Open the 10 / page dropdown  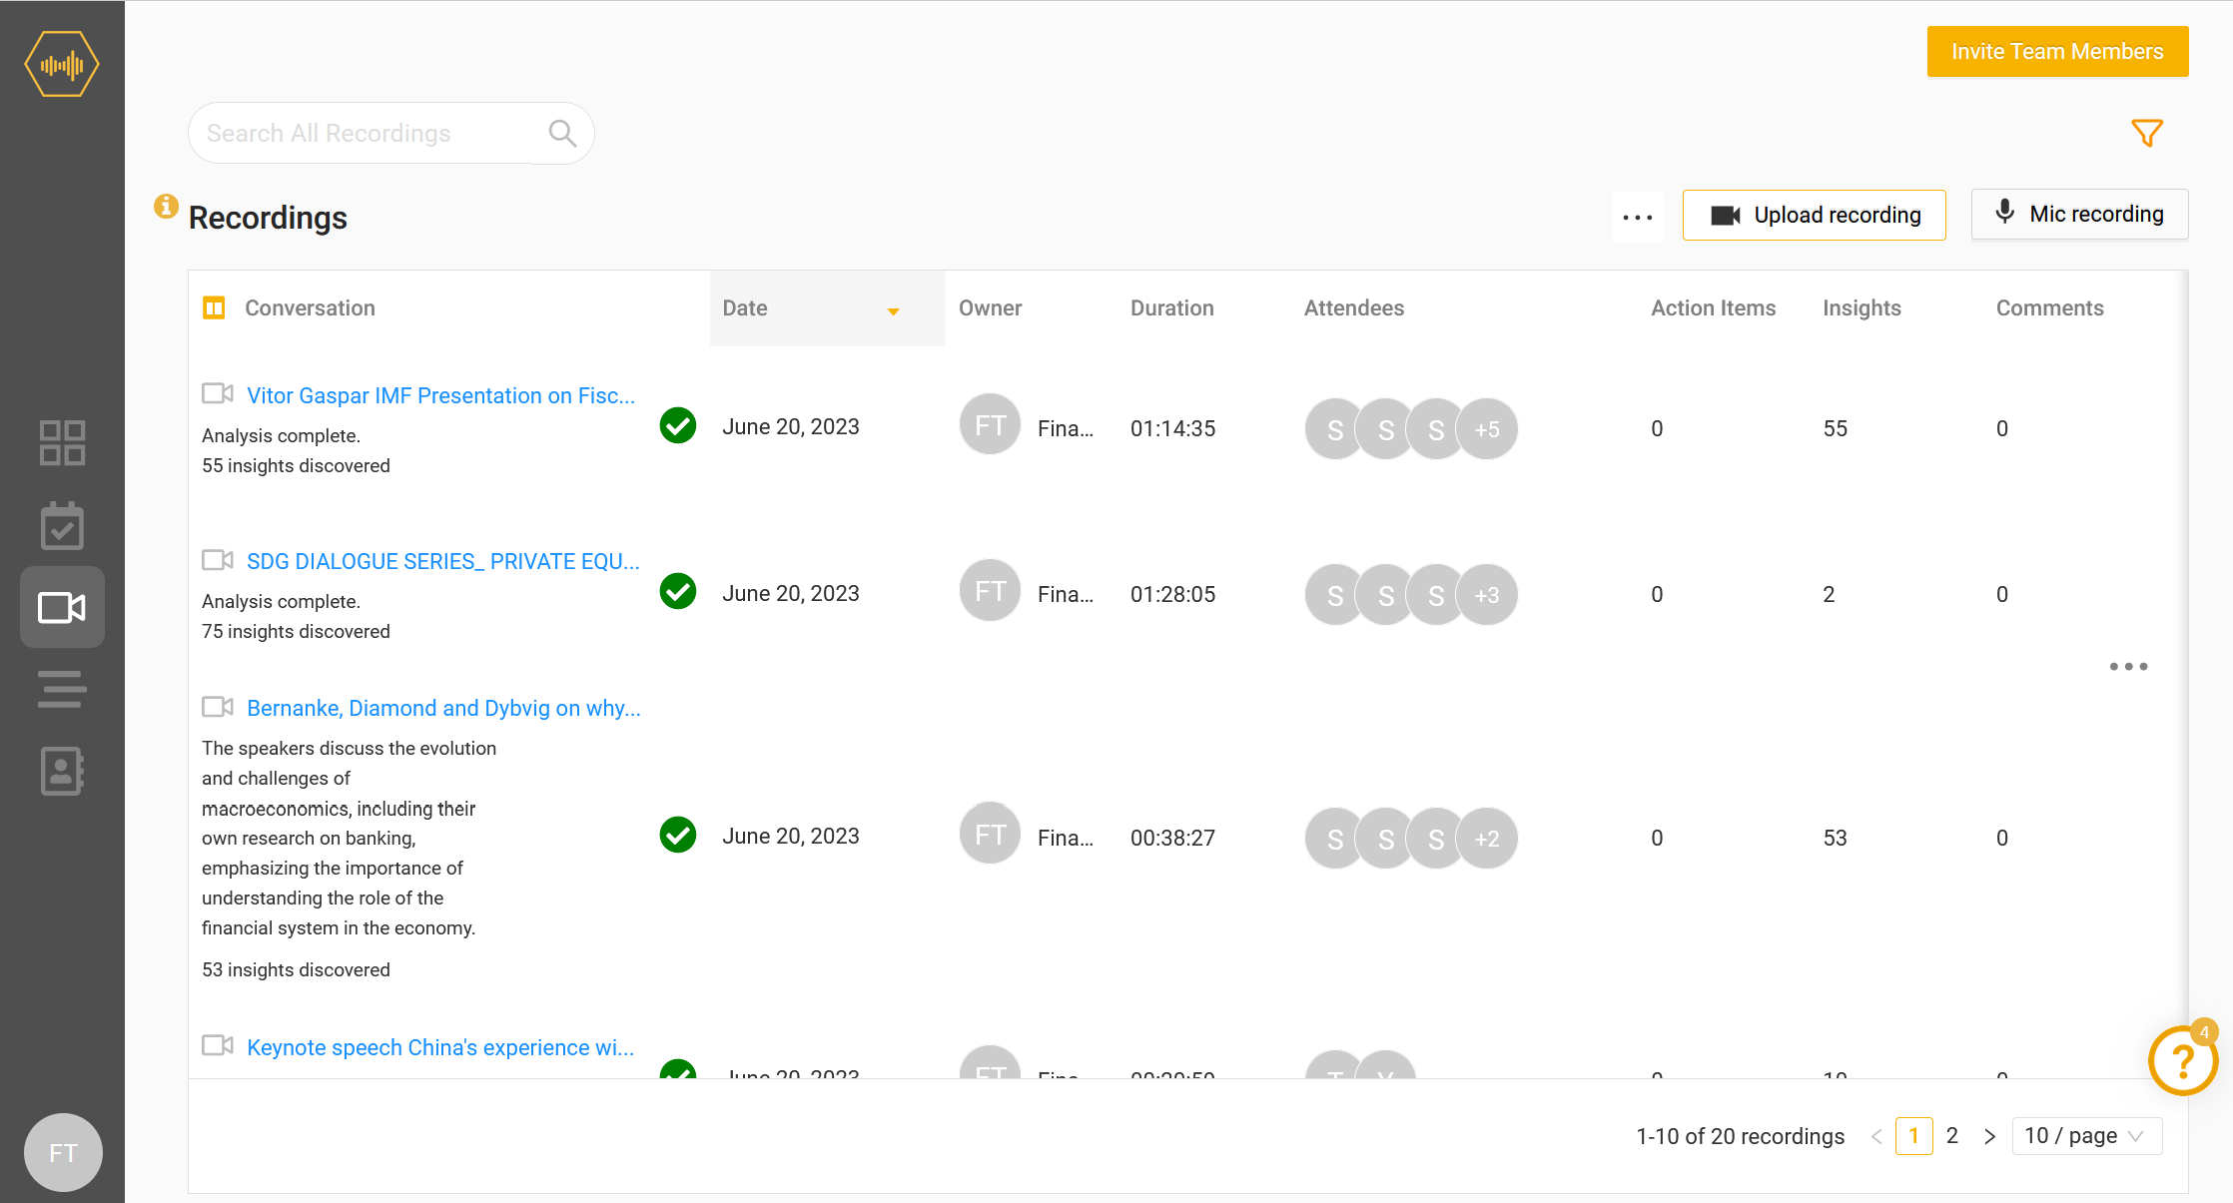pyautogui.click(x=2086, y=1136)
